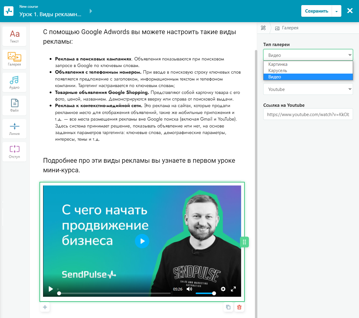
Task: Open video settings gear
Action: coord(223,289)
